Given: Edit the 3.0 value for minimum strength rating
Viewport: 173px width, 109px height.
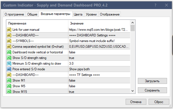Looking at the screenshot, I should tap(99, 64).
